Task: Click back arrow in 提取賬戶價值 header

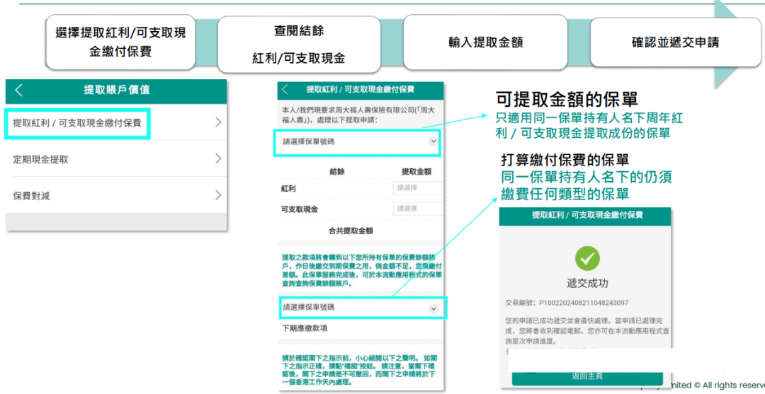Action: coord(19,90)
